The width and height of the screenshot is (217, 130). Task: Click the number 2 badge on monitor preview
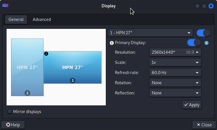click(27, 93)
